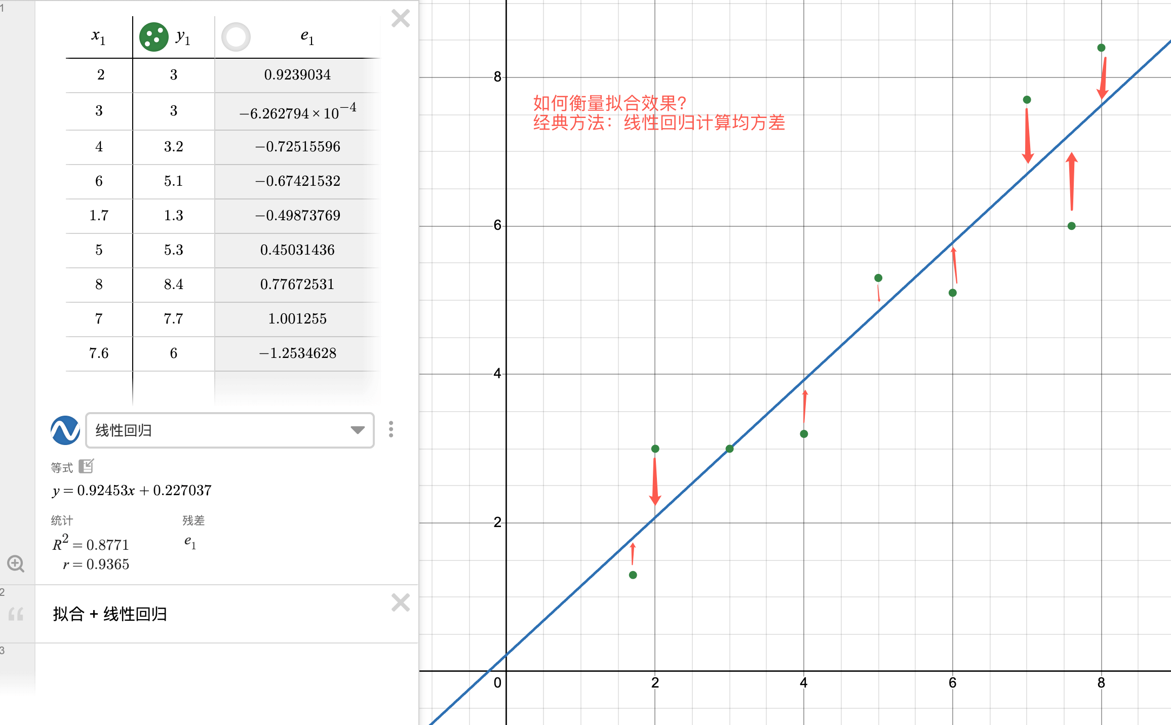
Task: Select the x1 column header
Action: 99,37
